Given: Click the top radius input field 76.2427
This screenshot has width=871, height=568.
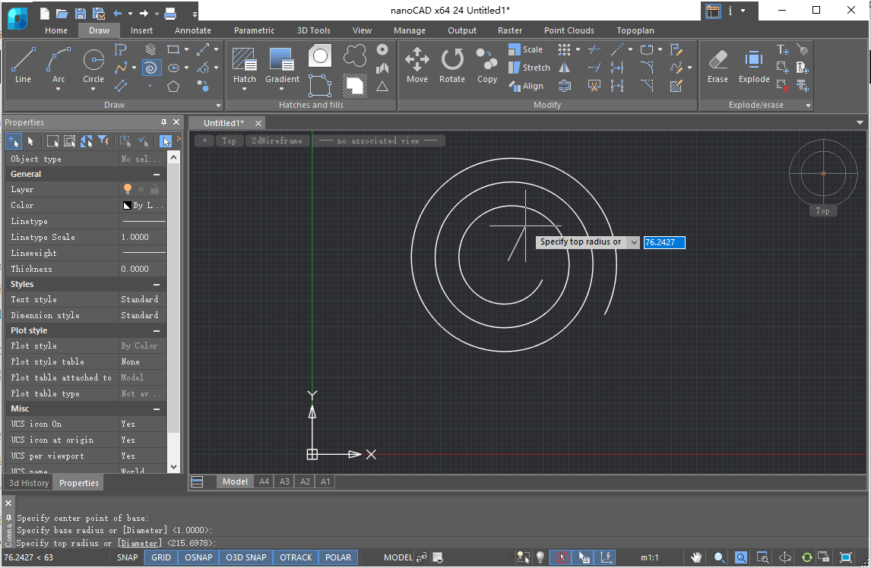Looking at the screenshot, I should pos(664,242).
